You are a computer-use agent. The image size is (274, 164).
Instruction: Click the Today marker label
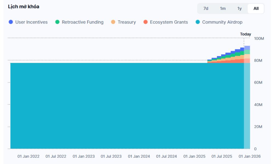(245, 34)
